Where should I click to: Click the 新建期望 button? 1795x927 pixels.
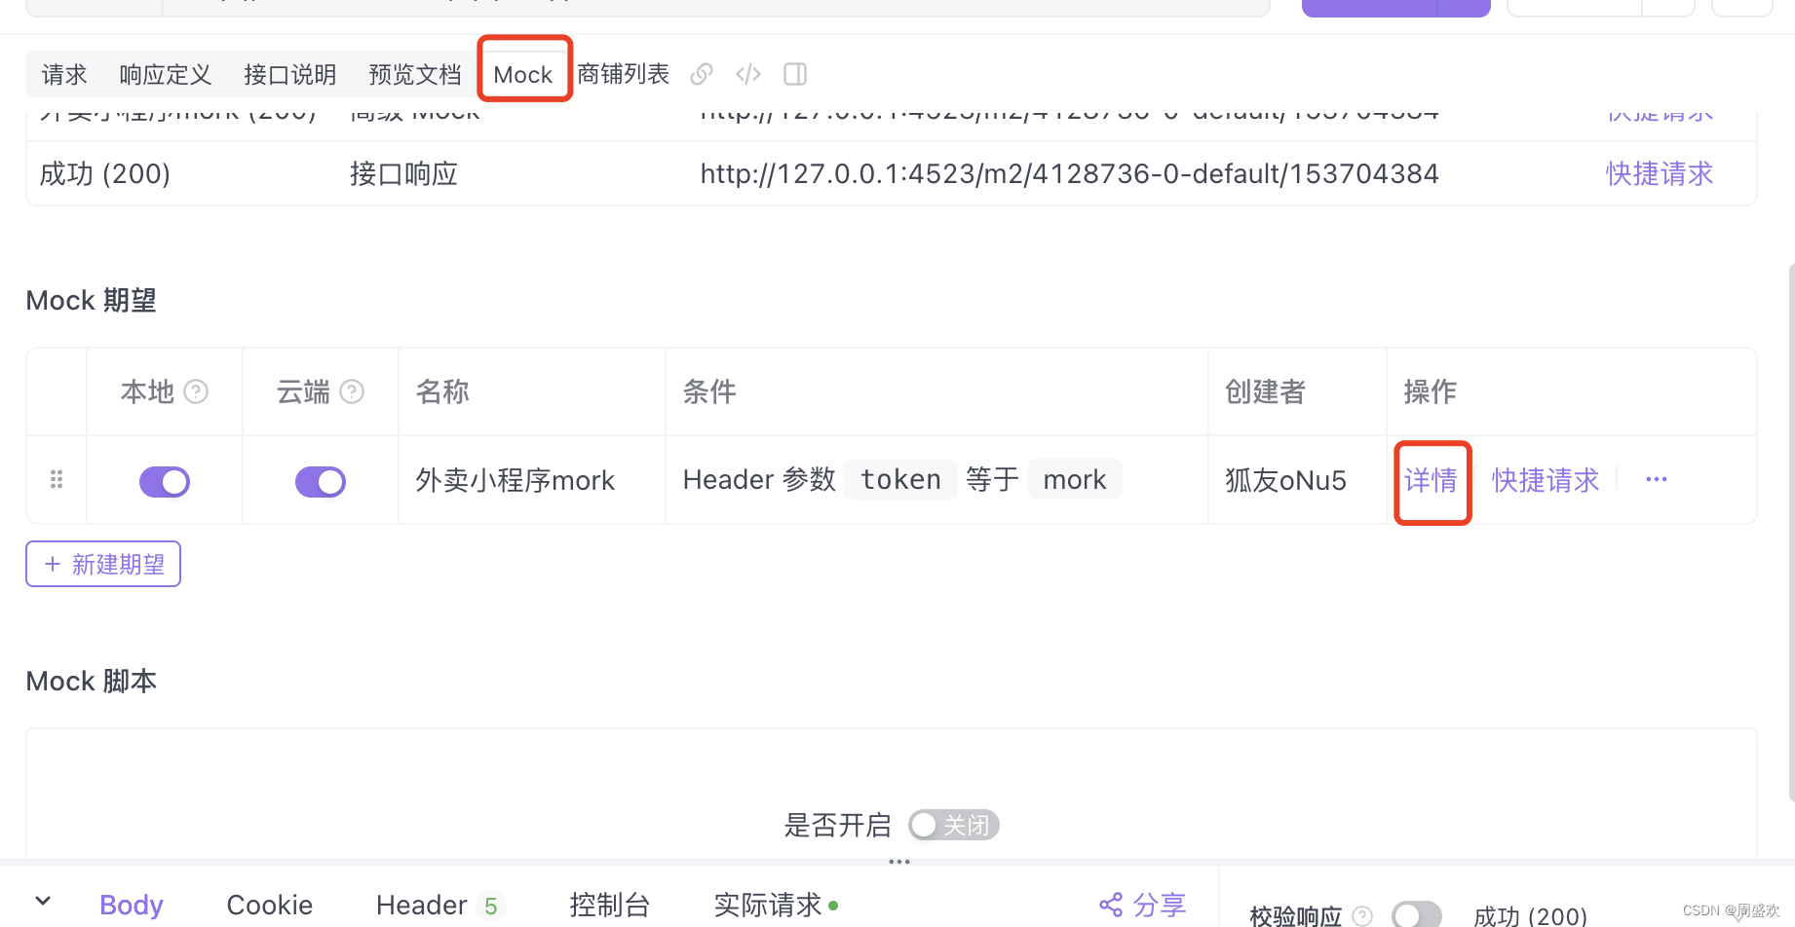103,564
